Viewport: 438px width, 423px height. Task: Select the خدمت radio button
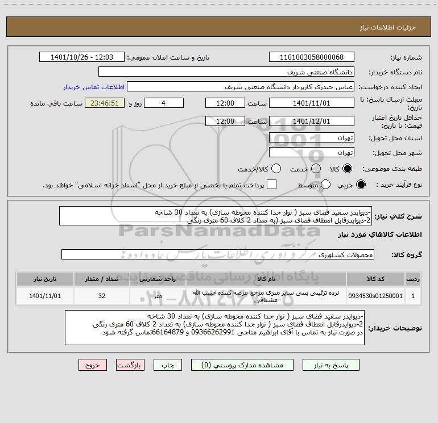click(316, 169)
